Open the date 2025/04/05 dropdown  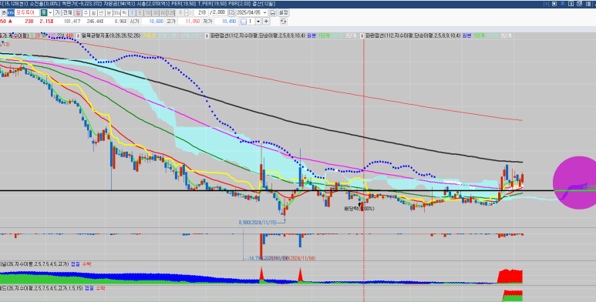pyautogui.click(x=264, y=13)
